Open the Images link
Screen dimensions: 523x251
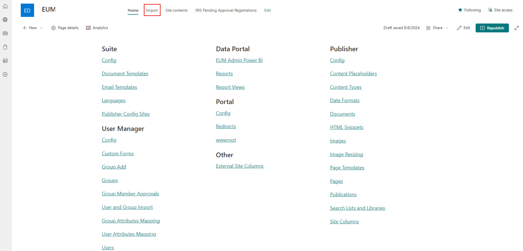tap(338, 141)
